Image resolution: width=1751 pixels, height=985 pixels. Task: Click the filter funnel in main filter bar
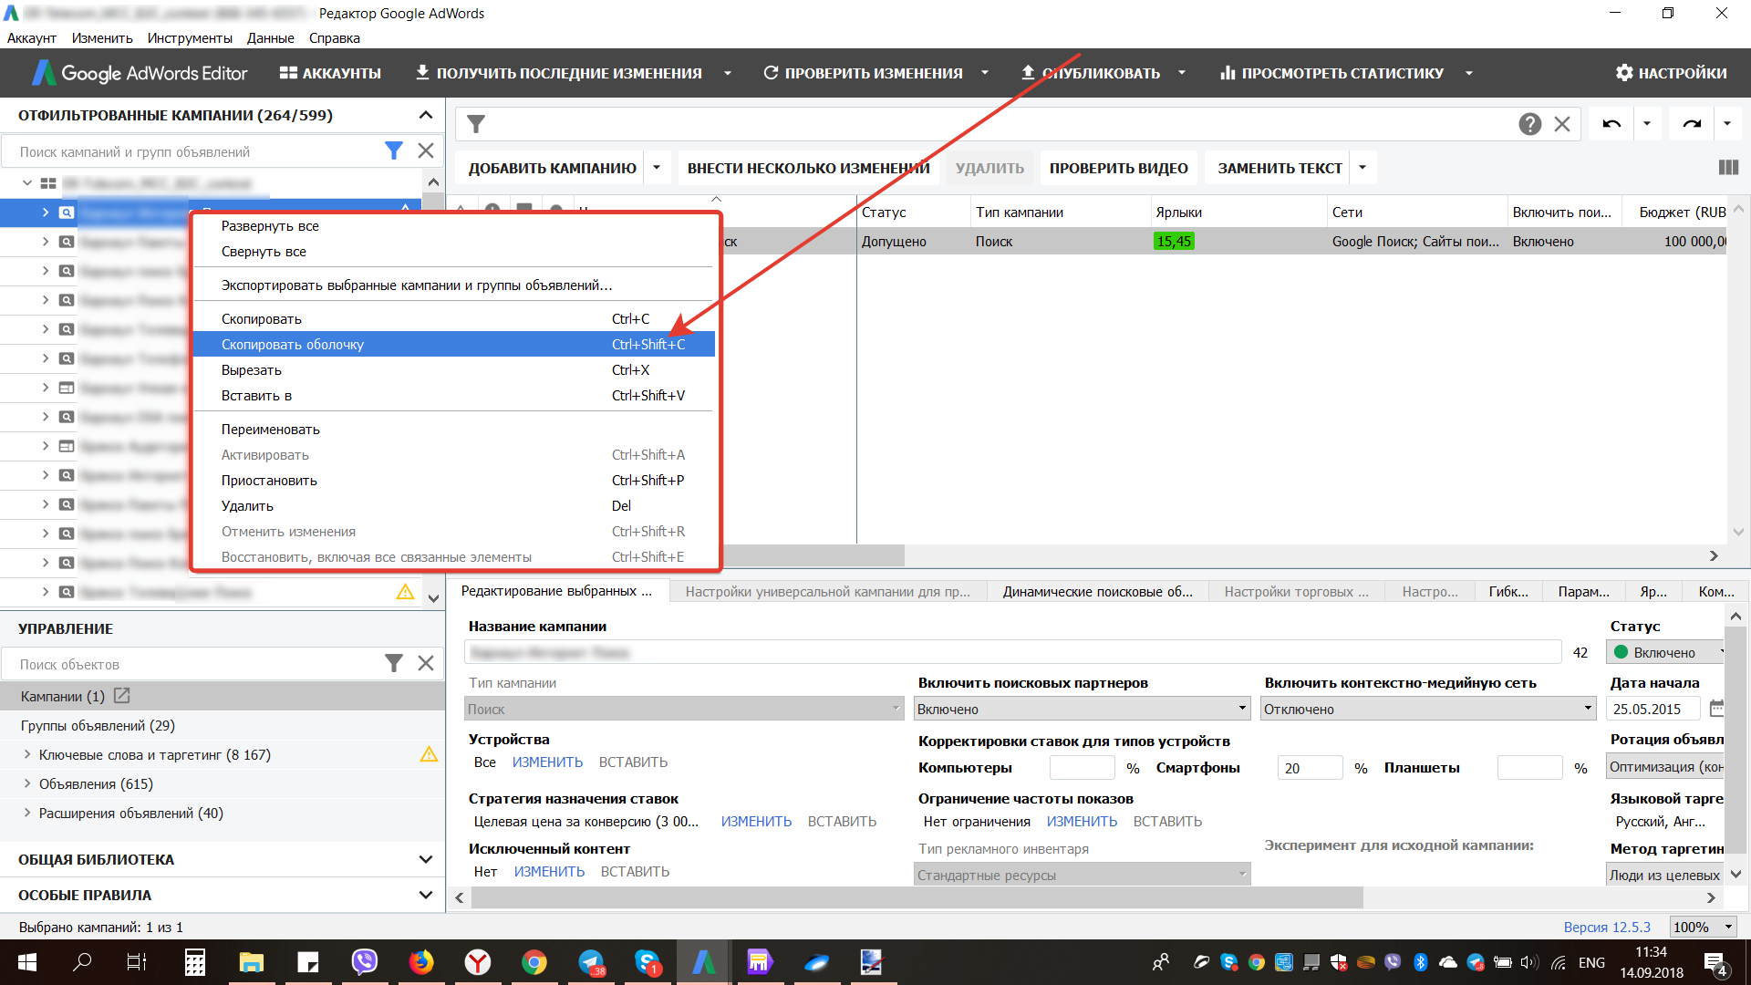476,124
